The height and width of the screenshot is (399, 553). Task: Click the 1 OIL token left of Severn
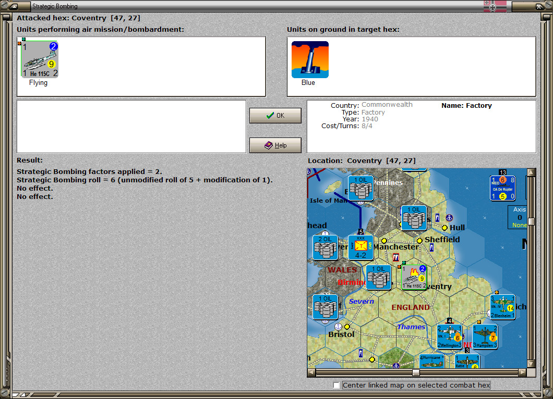pos(325,307)
